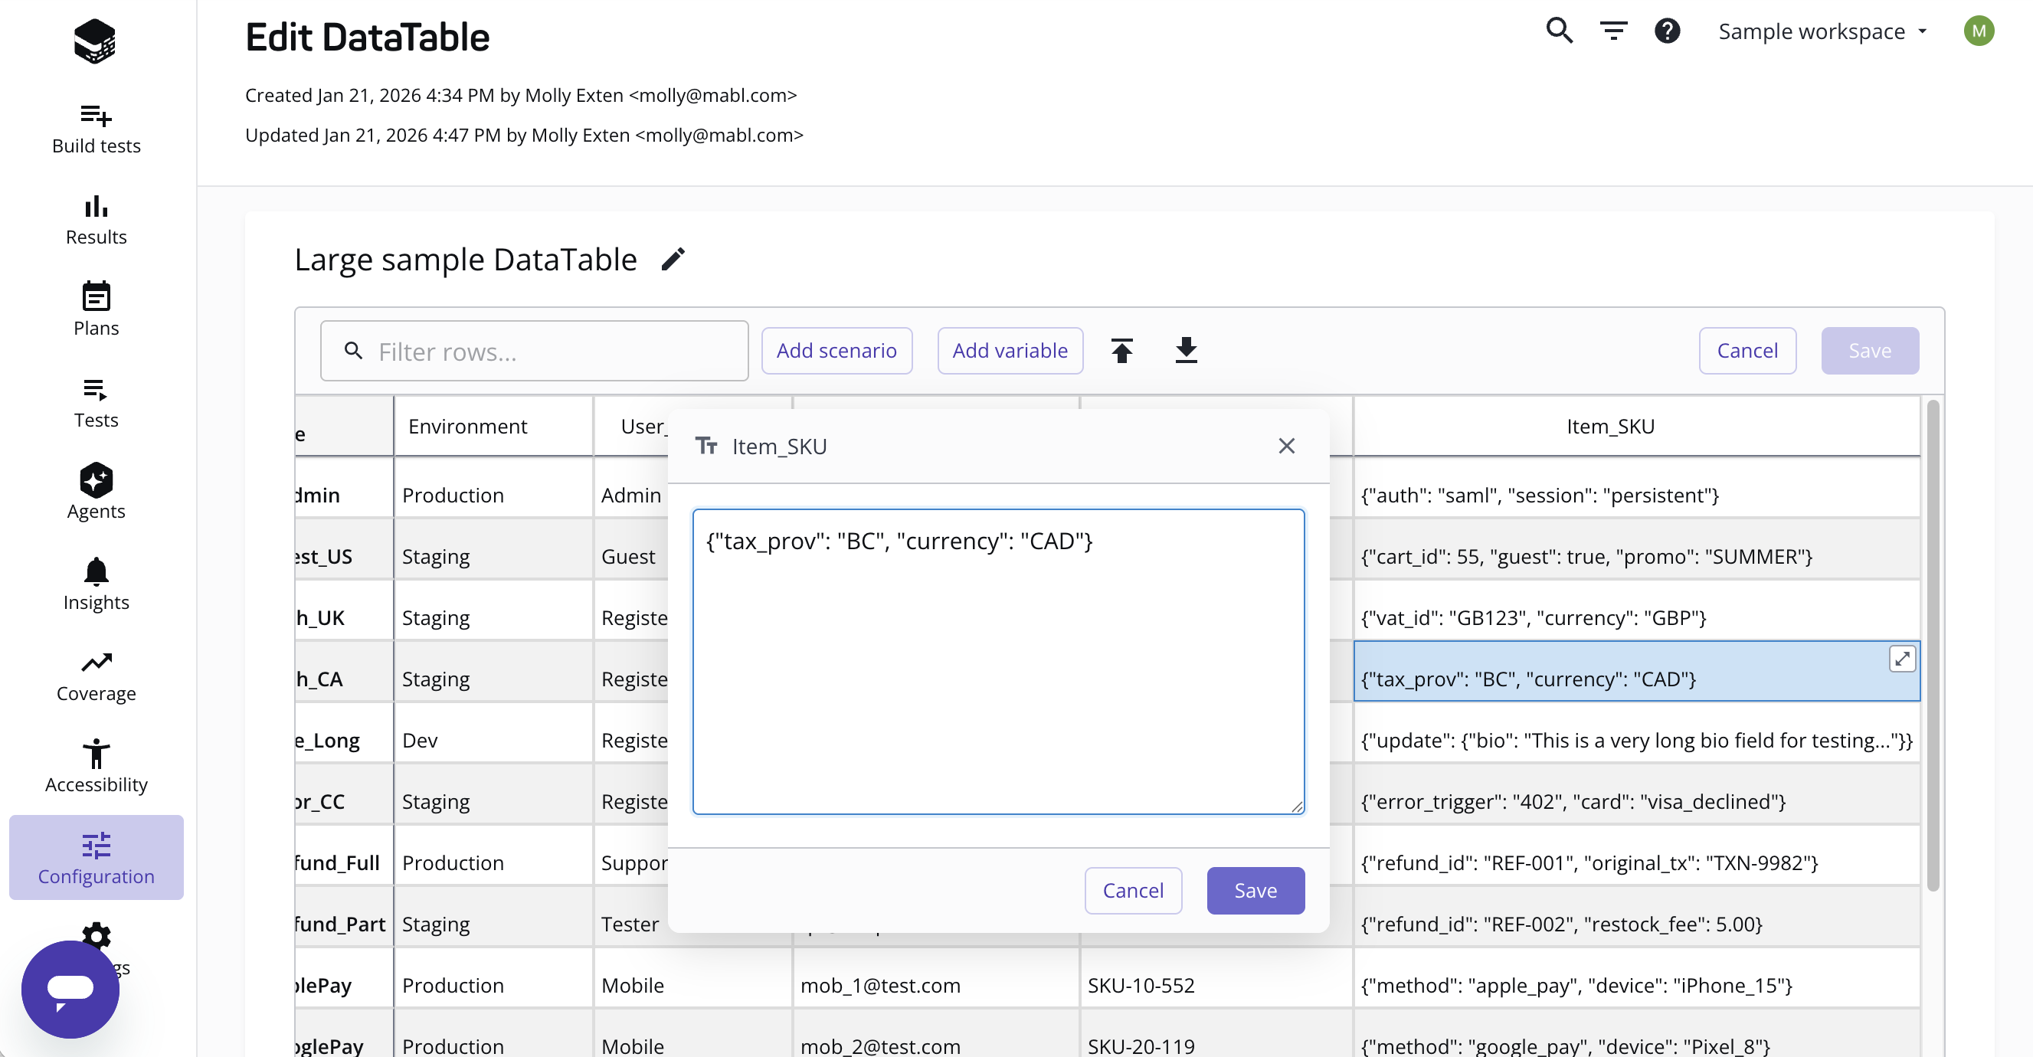
Task: Click the upload (import) arrow icon
Action: click(1121, 351)
